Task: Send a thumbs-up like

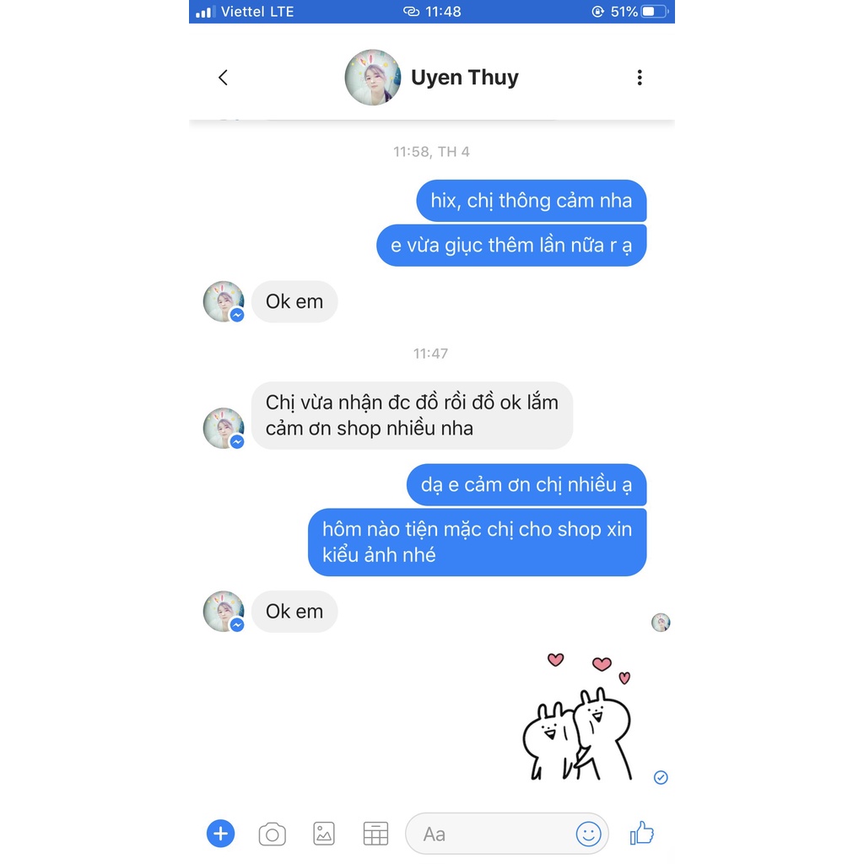Action: (x=641, y=833)
